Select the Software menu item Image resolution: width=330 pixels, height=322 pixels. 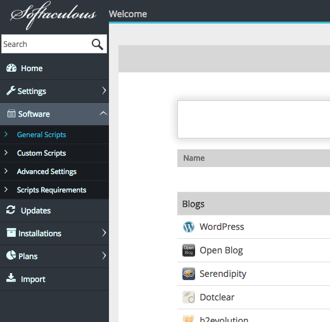54,114
